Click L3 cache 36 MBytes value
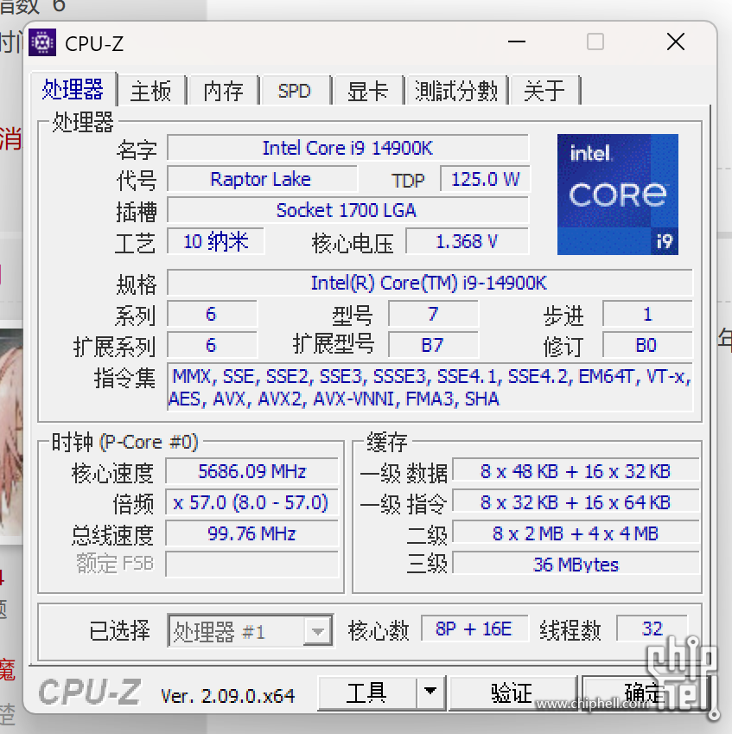Image resolution: width=732 pixels, height=734 pixels. [x=576, y=565]
